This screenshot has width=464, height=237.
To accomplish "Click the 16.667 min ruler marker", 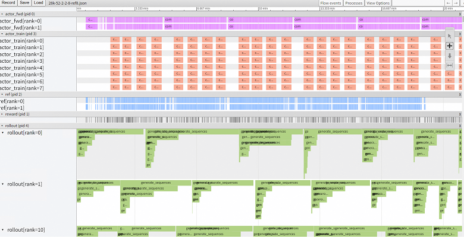I will coord(389,8).
